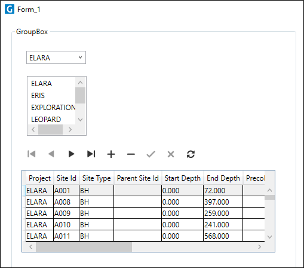
Task: Refresh data with circular arrows icon
Action: [x=191, y=154]
